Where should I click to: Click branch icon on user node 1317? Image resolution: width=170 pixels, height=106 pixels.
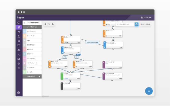[64, 53]
